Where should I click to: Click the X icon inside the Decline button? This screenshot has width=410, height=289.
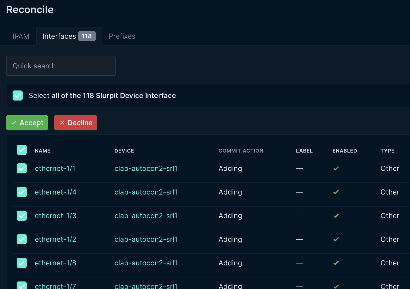click(x=62, y=123)
